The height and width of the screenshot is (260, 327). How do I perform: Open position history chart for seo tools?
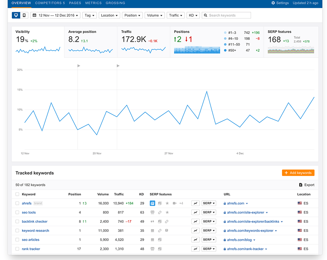point(195,212)
